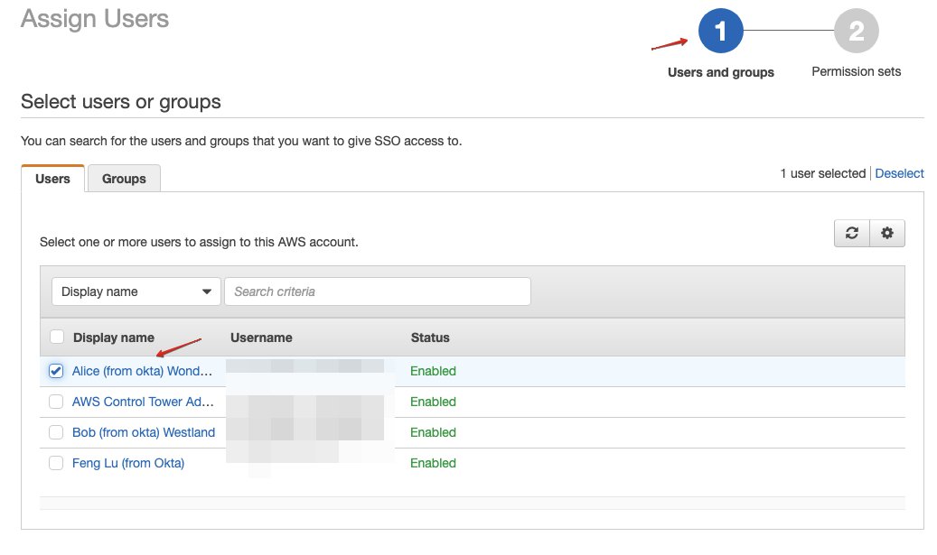Click Enabled status in Bob row
The width and height of the screenshot is (937, 555).
[x=433, y=432]
